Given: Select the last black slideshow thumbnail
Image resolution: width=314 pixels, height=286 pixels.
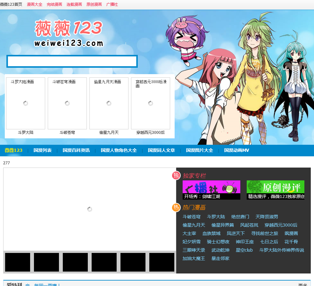Looking at the screenshot, I should [x=162, y=262].
